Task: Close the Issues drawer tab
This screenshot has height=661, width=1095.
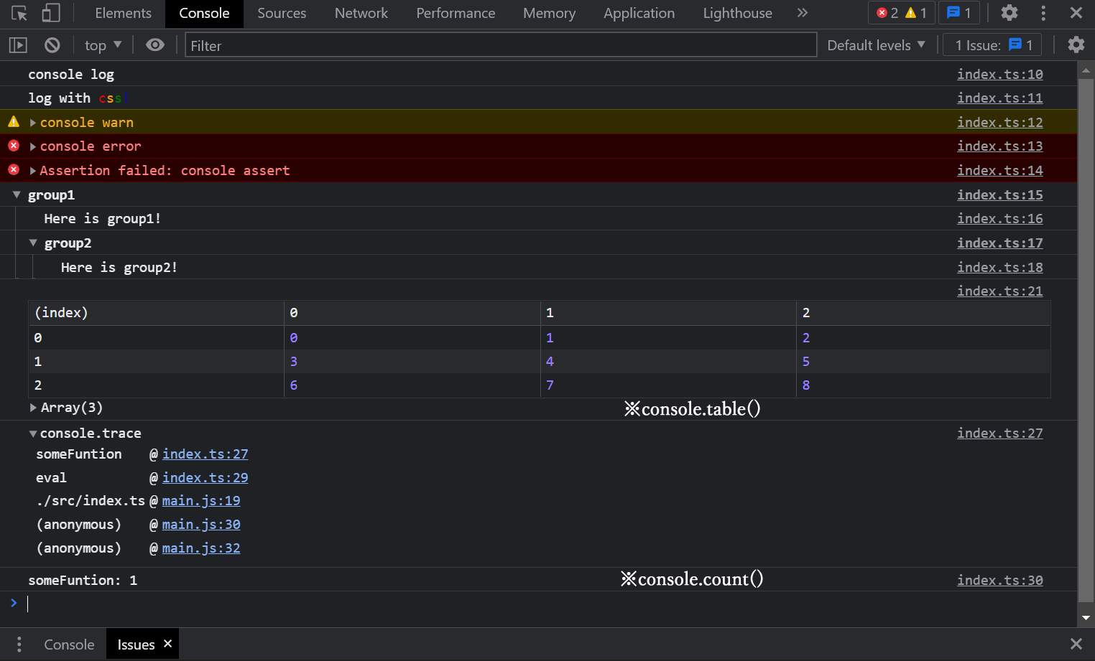Action: coord(167,644)
